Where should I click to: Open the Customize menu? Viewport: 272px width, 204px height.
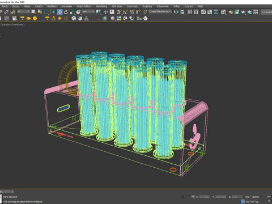click(132, 6)
